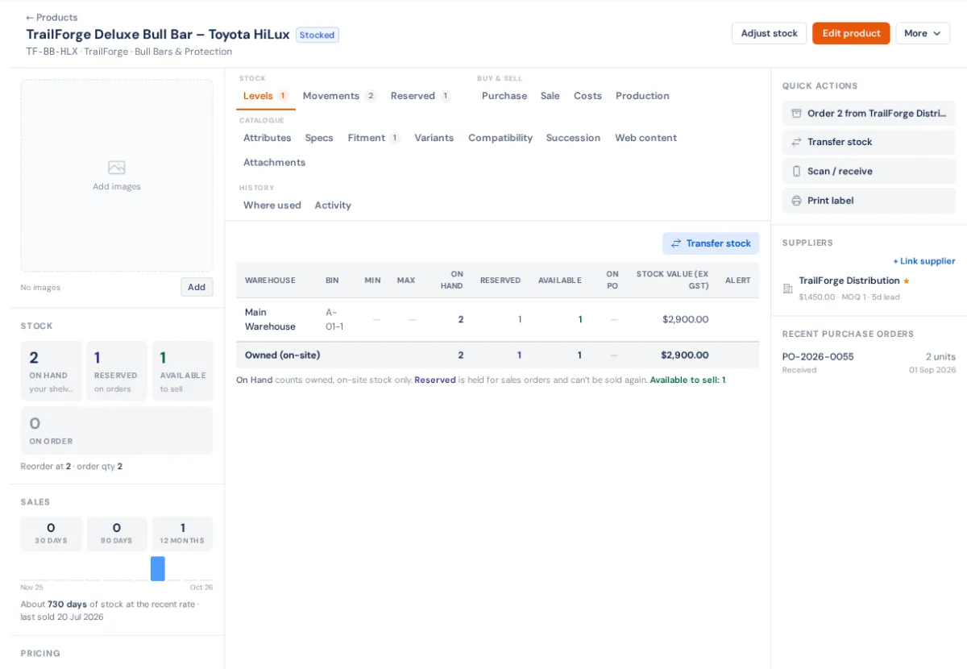
Task: Click the building icon beside TrailForge Distribution
Action: pyautogui.click(x=788, y=288)
